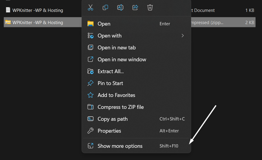
Task: Select Open in new tab
Action: [x=116, y=48]
